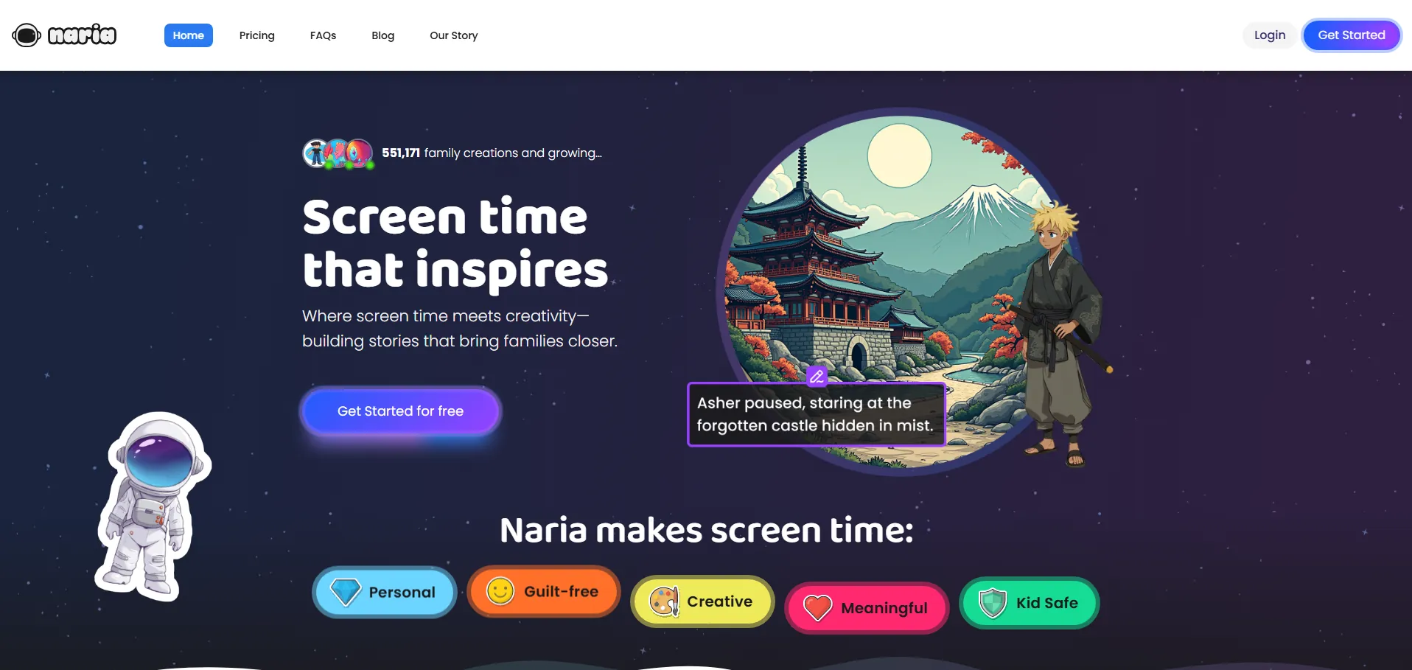
Task: Open the Blog link
Action: pyautogui.click(x=383, y=35)
